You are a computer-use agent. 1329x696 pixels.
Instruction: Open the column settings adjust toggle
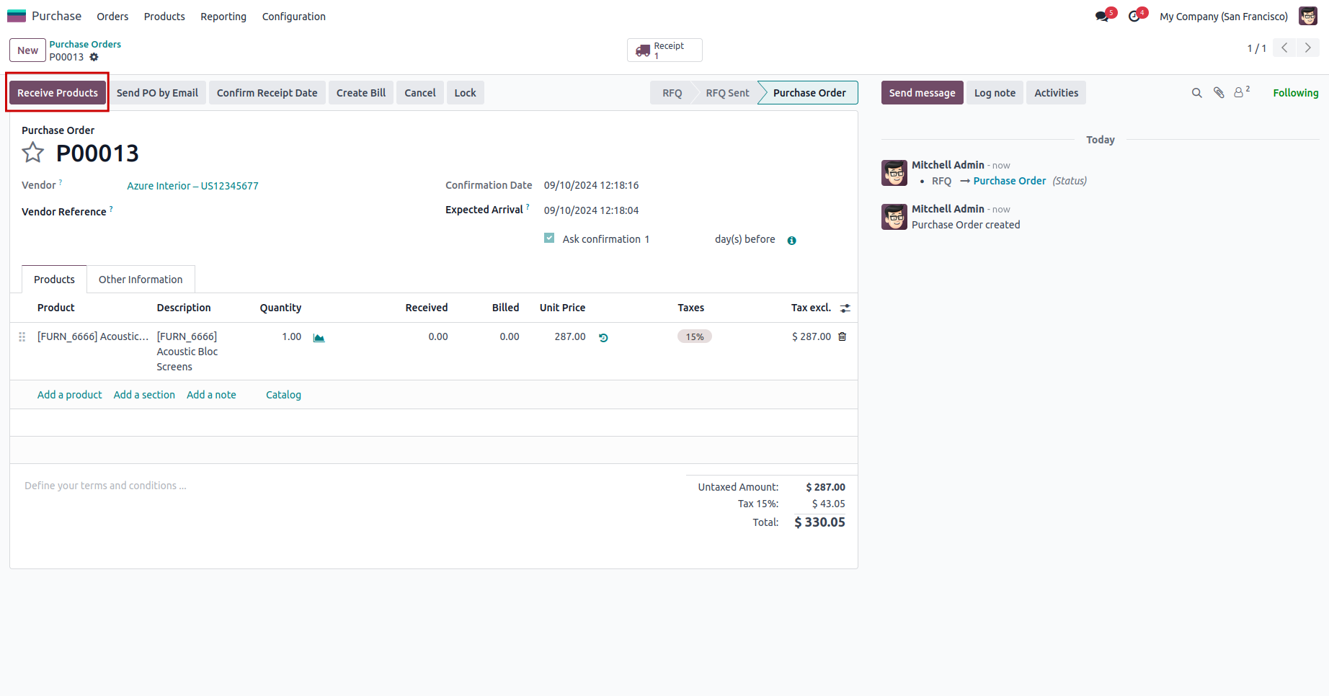845,308
